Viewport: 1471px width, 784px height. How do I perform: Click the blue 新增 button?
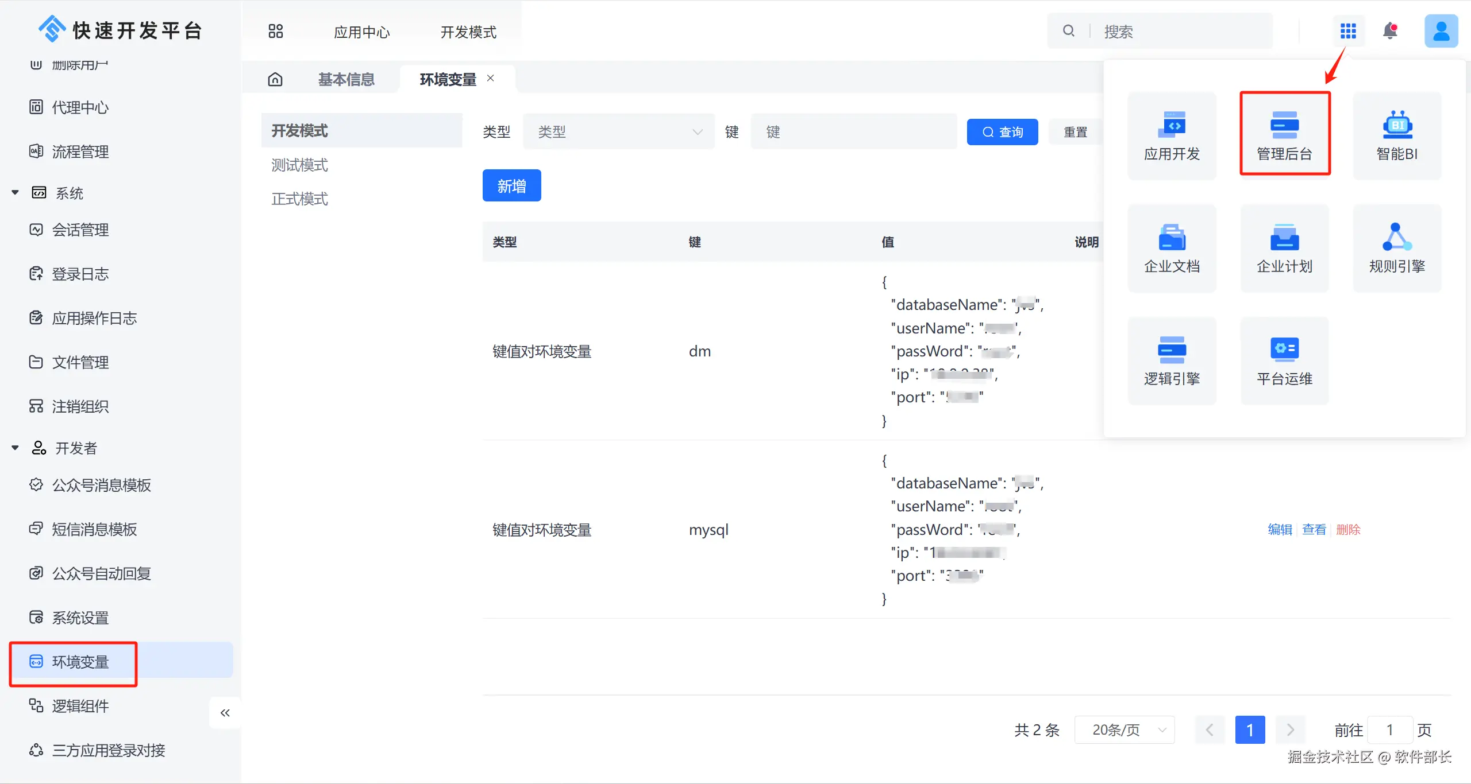tap(511, 185)
